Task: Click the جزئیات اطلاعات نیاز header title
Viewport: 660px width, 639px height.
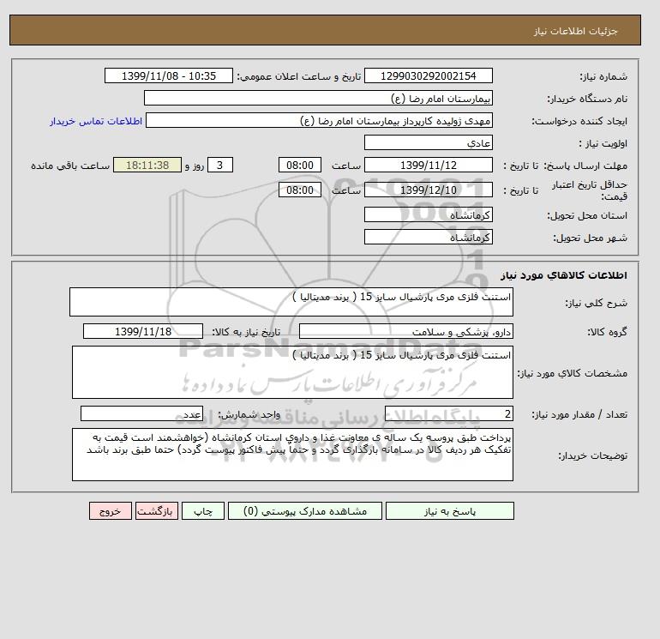Action: click(x=575, y=31)
